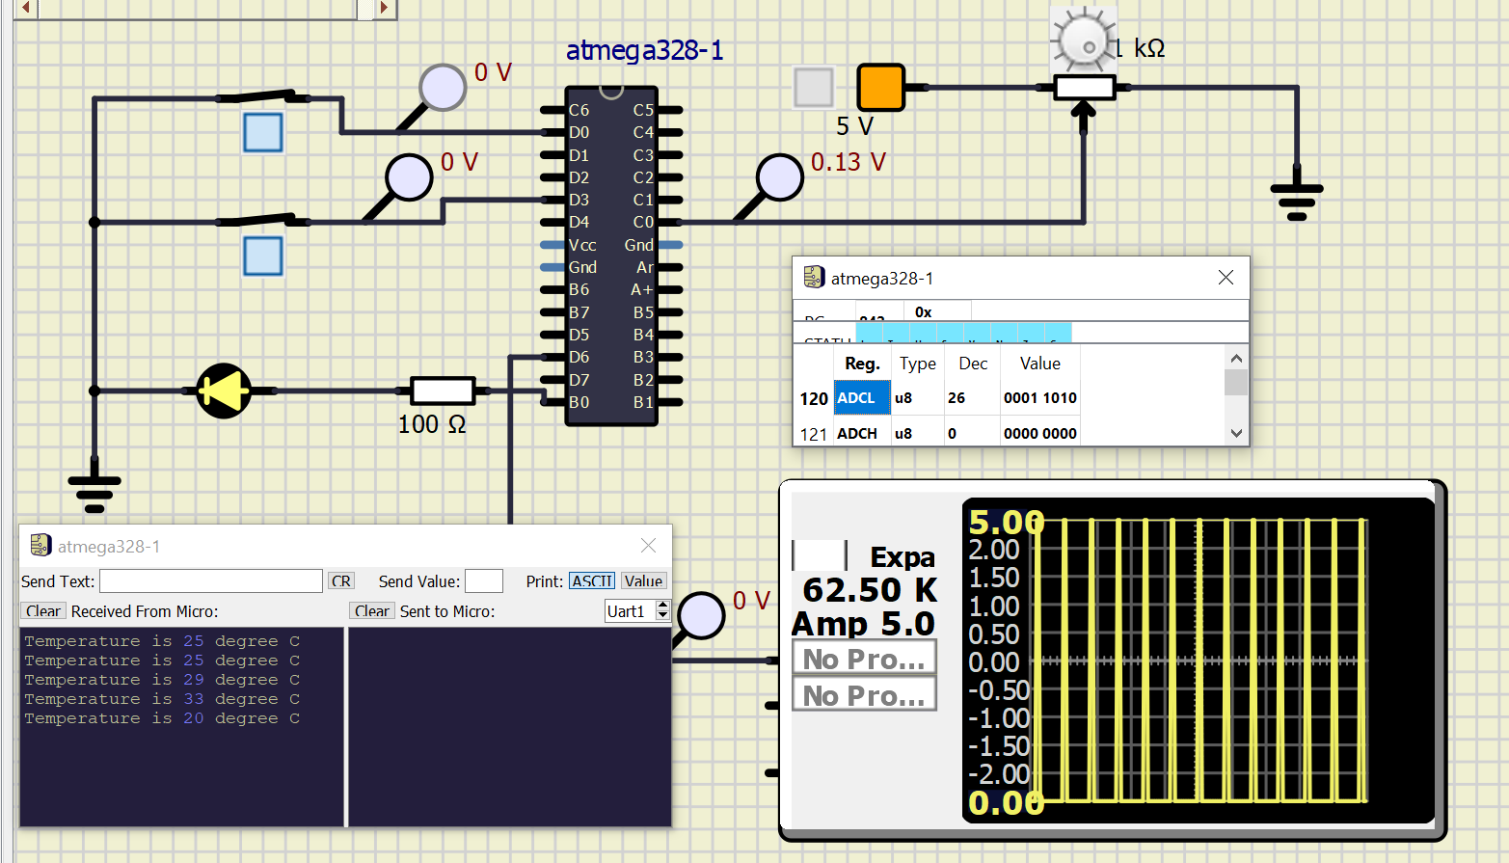This screenshot has height=863, width=1509.
Task: Toggle the lower blue switch actuator
Action: 262,256
